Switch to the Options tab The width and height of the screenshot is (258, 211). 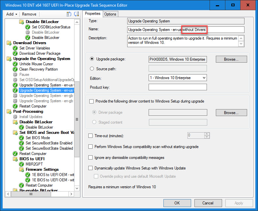[x=110, y=14]
